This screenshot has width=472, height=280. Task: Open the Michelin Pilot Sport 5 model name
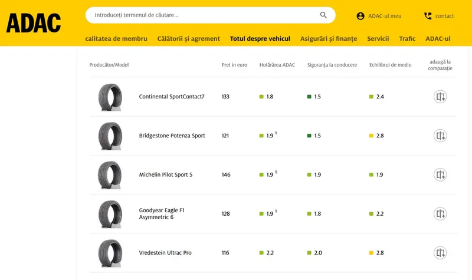point(166,174)
